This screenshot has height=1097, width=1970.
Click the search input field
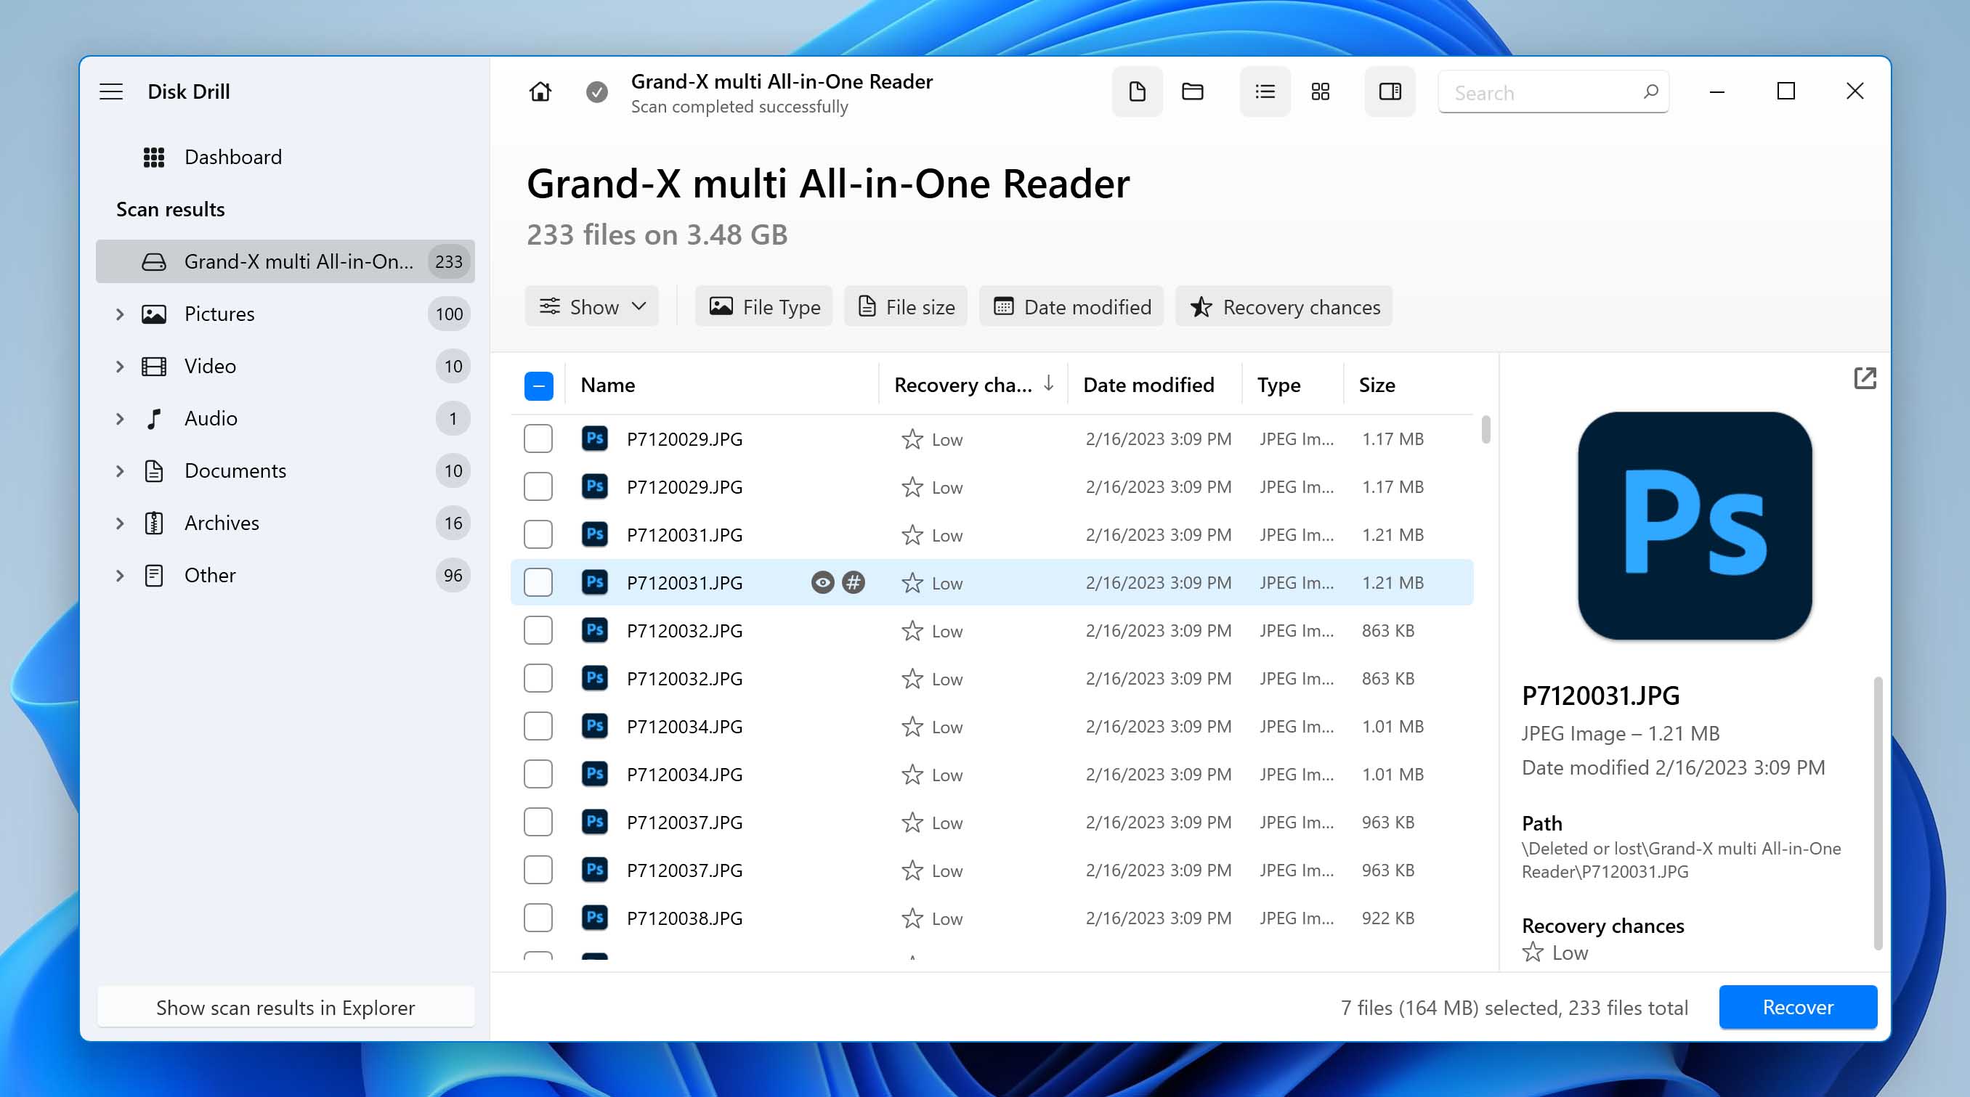1554,91
